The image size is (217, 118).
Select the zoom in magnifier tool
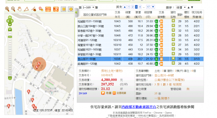(x=7, y=9)
